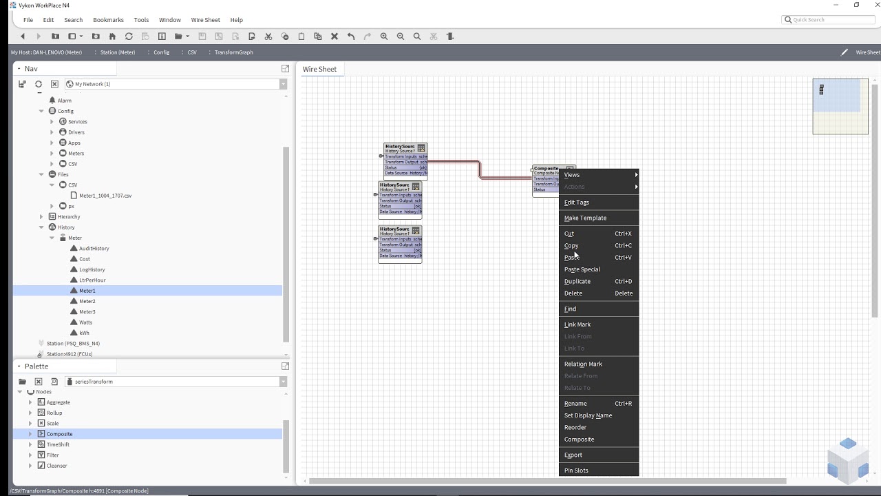Click the Home icon in the toolbar
881x496 pixels.
tap(112, 37)
